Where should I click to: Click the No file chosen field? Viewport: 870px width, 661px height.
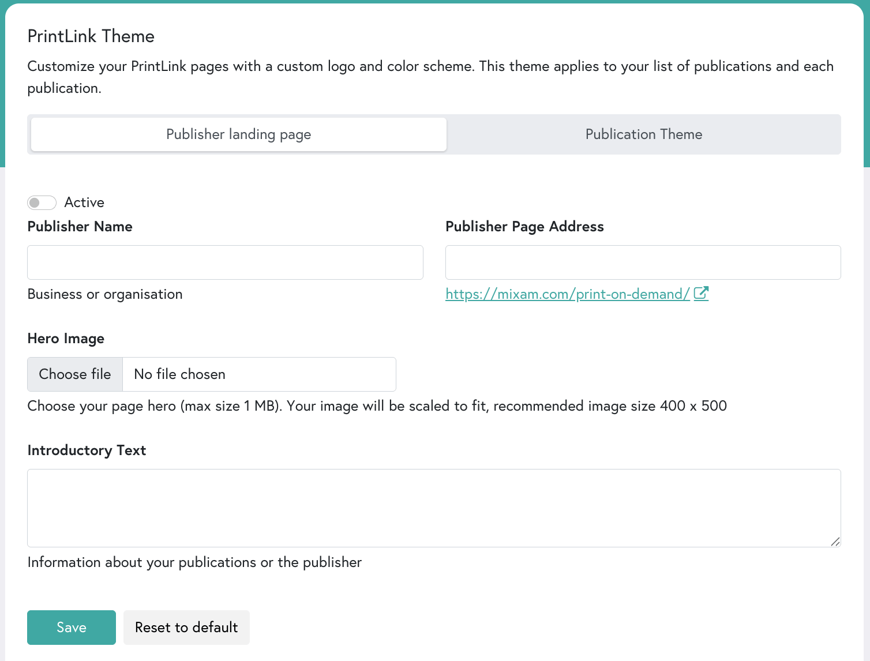[258, 374]
